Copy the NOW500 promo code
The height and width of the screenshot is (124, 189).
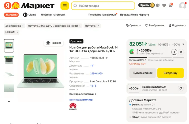click(x=180, y=88)
